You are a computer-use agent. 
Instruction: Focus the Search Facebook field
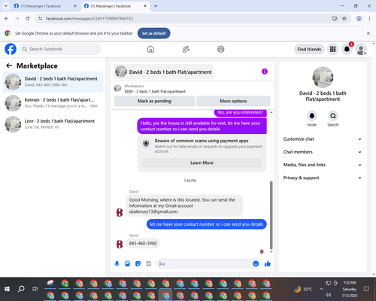coord(60,49)
